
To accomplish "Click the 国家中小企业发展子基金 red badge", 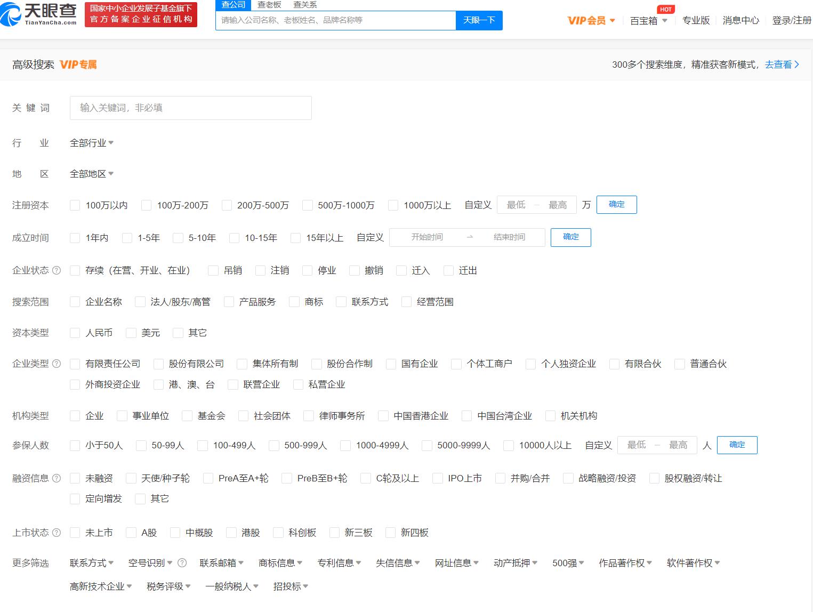I will pyautogui.click(x=141, y=14).
